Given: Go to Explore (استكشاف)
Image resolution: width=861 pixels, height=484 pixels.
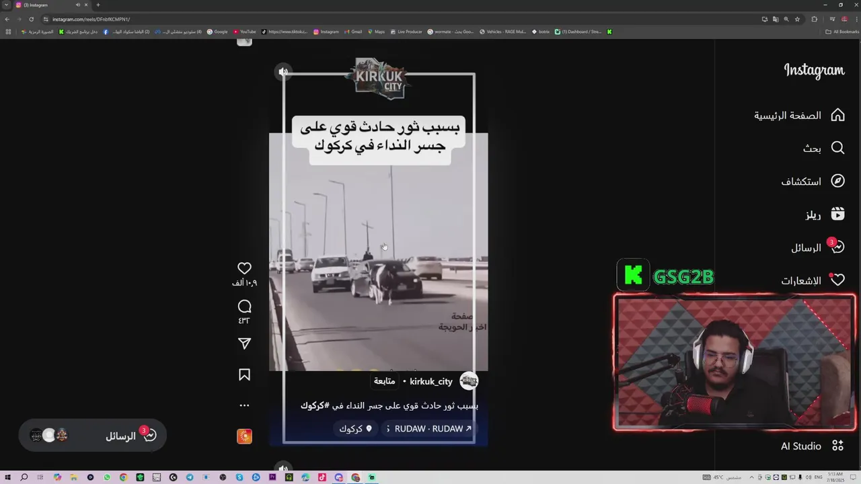Looking at the screenshot, I should tap(813, 182).
